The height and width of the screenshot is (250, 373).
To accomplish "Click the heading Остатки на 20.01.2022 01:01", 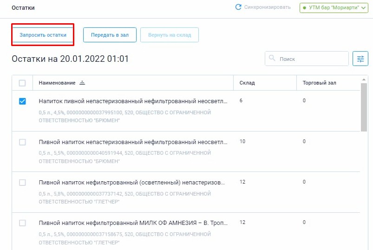I will click(70, 59).
